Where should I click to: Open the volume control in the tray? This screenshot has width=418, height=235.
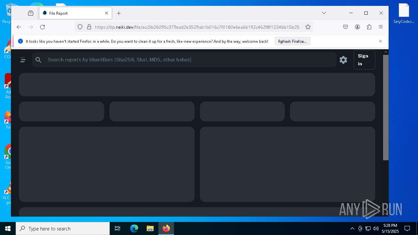click(x=376, y=228)
